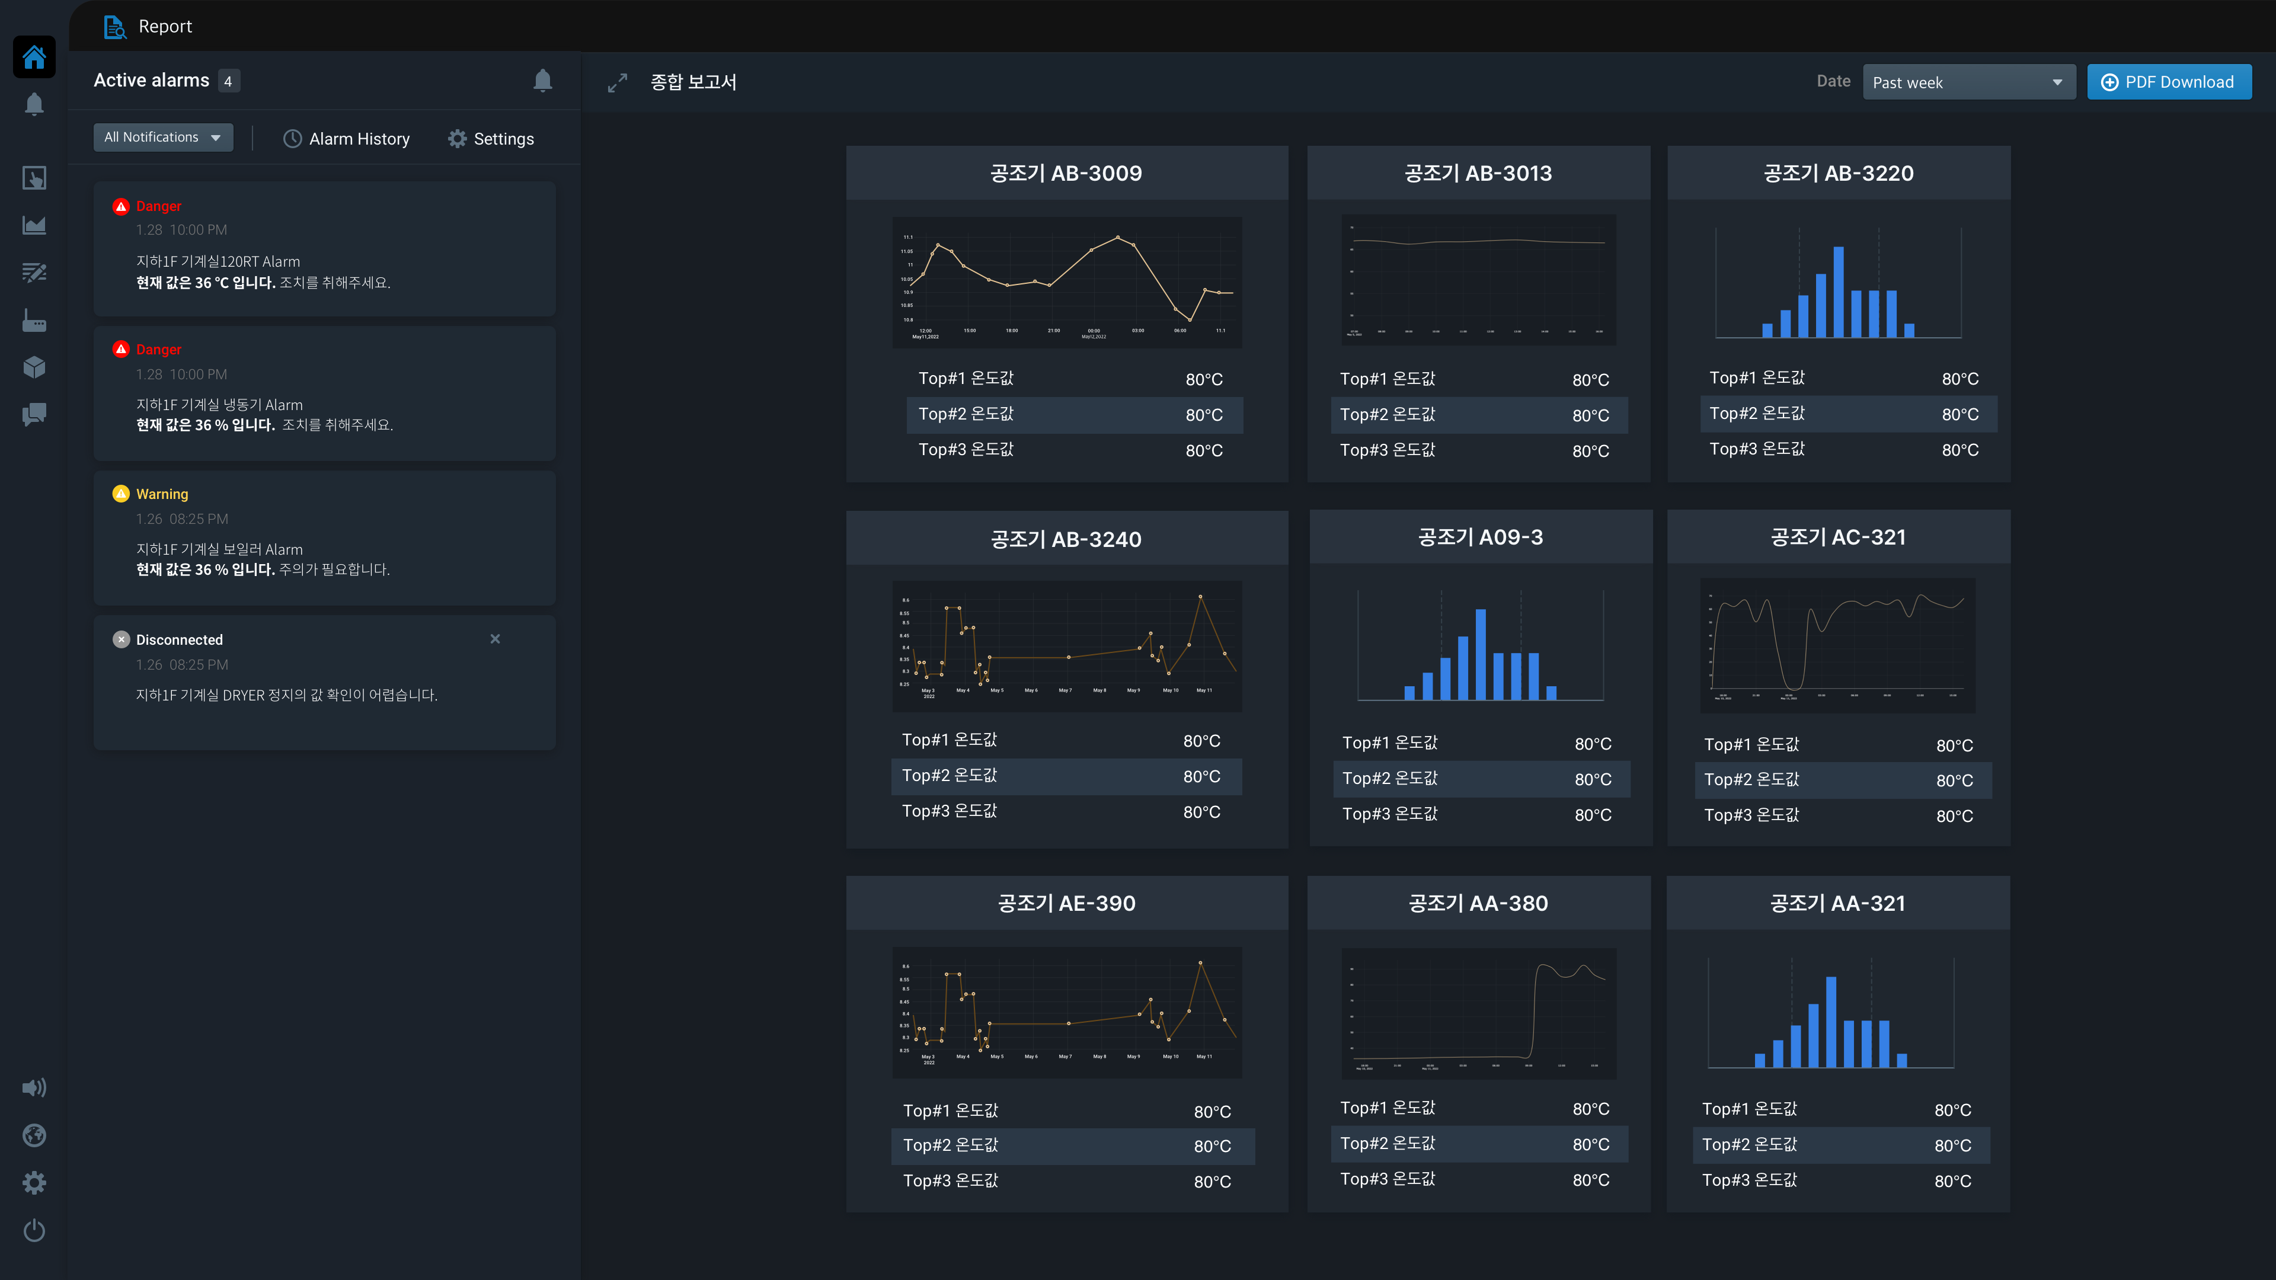Click the 종합 보고서 report heading
This screenshot has height=1280, width=2276.
tap(693, 82)
